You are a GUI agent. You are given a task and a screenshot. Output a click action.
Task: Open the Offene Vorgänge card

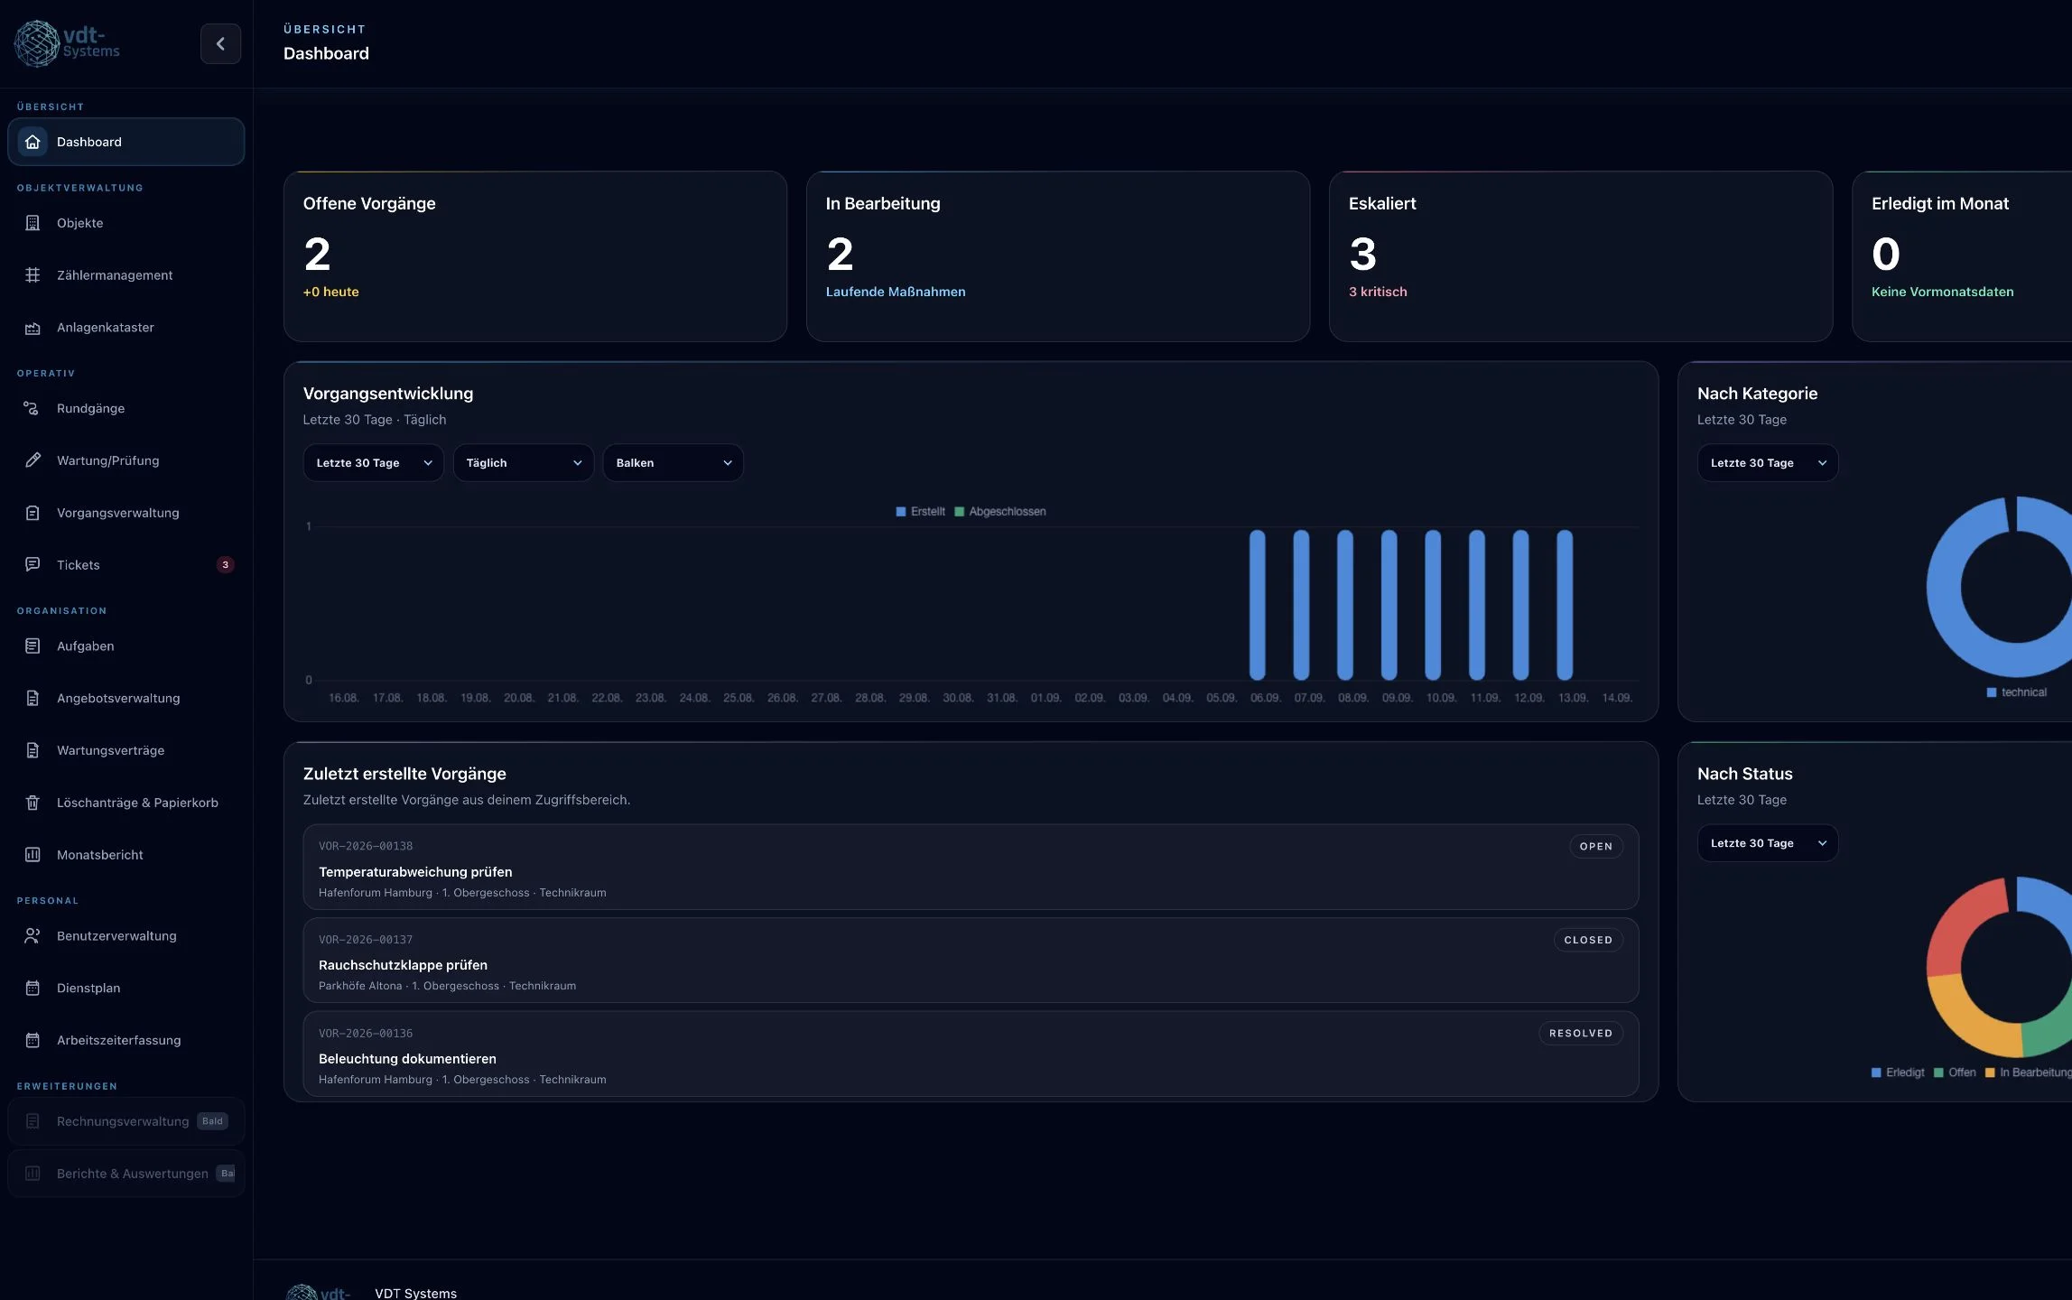coord(535,256)
